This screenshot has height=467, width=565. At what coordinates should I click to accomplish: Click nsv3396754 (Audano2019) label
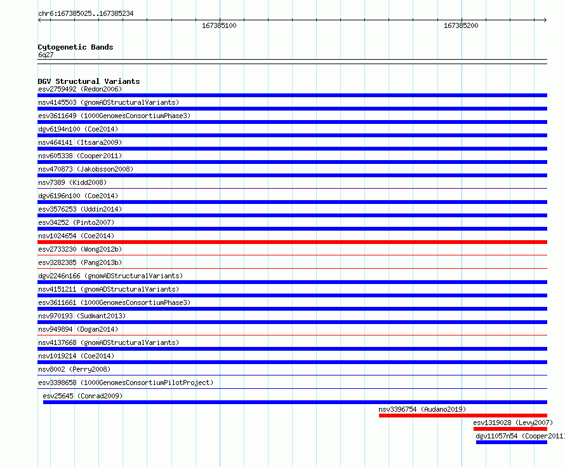(x=422, y=409)
